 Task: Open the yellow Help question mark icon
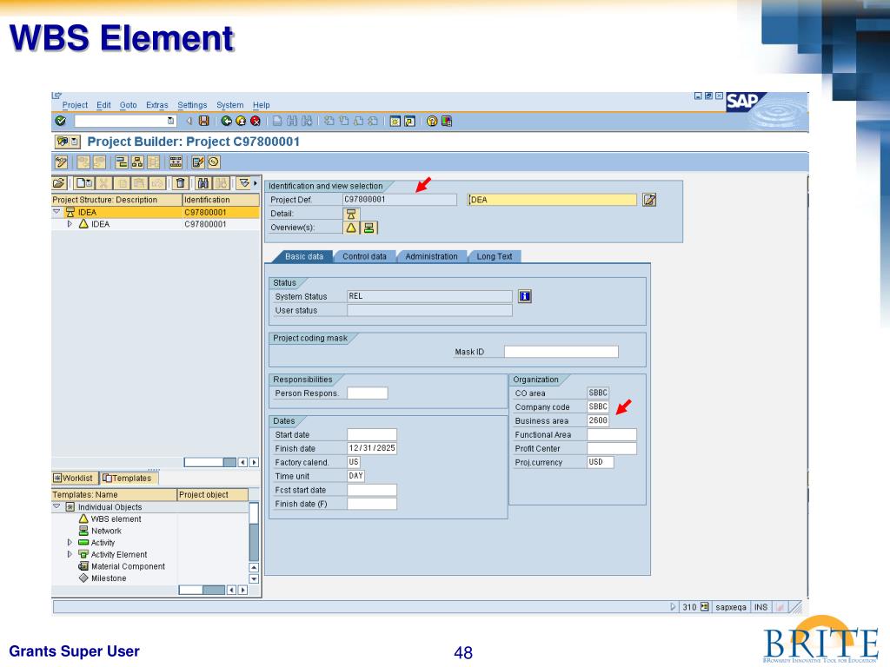point(432,121)
